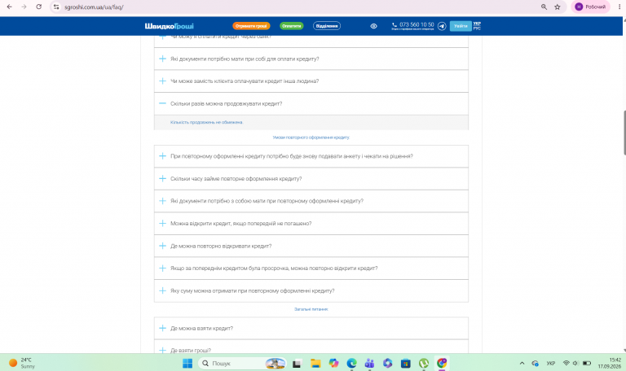Open the weather widget showing 24°C Sunny
Image resolution: width=626 pixels, height=371 pixels.
point(22,363)
